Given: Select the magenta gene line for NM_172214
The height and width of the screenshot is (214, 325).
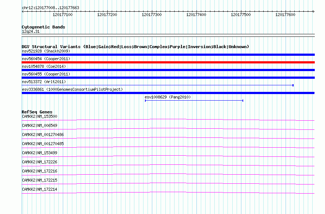Looking at the screenshot, I should click(168, 193).
